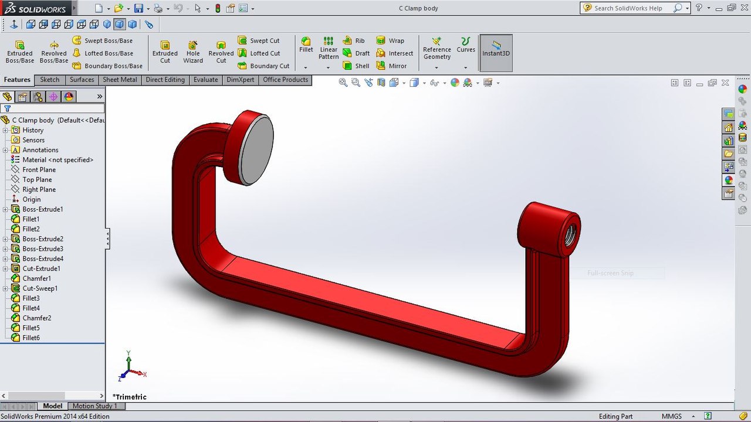
Task: Select the Model tab at bottom
Action: [x=53, y=406]
